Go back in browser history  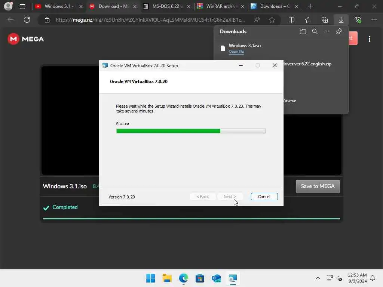click(x=10, y=20)
